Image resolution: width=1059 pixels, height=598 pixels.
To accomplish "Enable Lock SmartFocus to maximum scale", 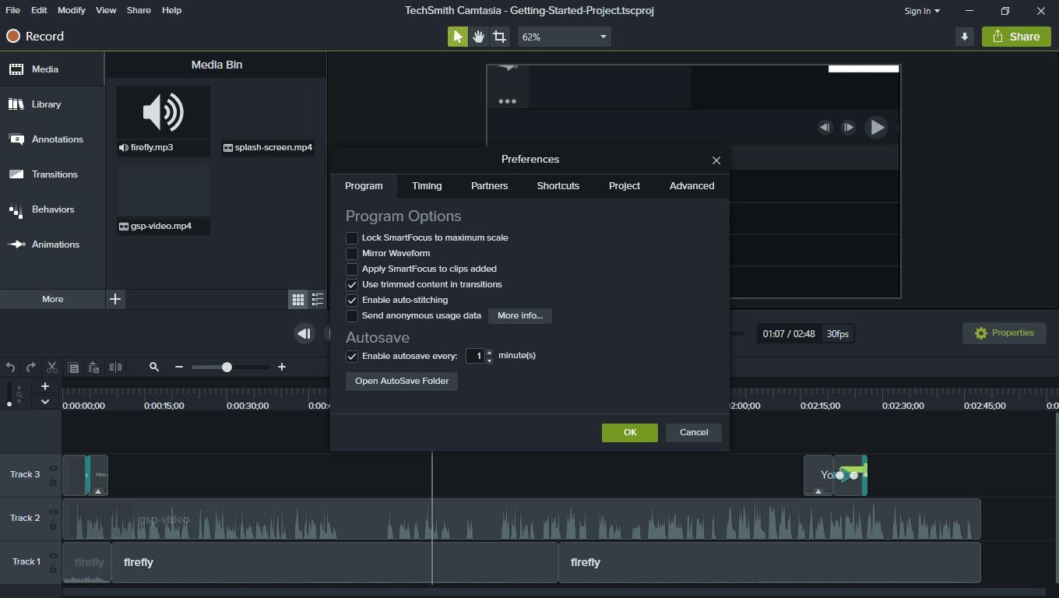I will click(x=352, y=237).
